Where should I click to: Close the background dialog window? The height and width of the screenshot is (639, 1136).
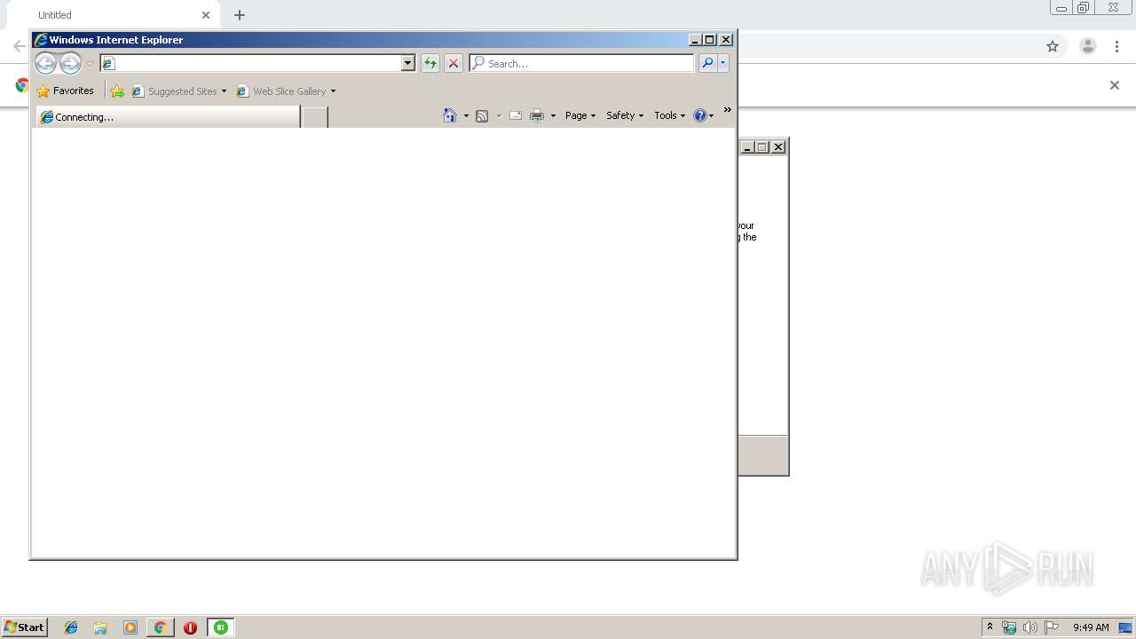tap(778, 147)
